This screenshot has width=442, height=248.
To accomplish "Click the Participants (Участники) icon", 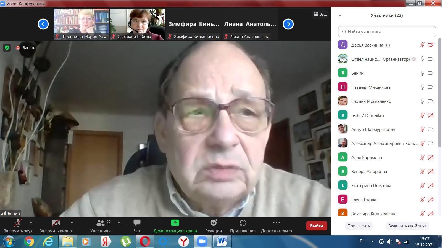I will (101, 223).
